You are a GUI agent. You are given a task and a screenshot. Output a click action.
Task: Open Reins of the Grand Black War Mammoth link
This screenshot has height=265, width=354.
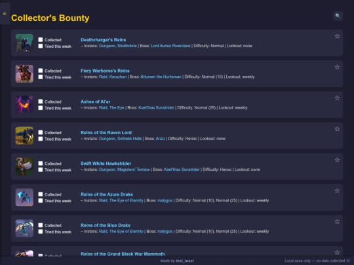(123, 254)
